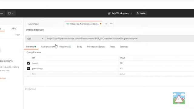Open the new window options icon
194x109 pixels.
(x=11, y=13)
